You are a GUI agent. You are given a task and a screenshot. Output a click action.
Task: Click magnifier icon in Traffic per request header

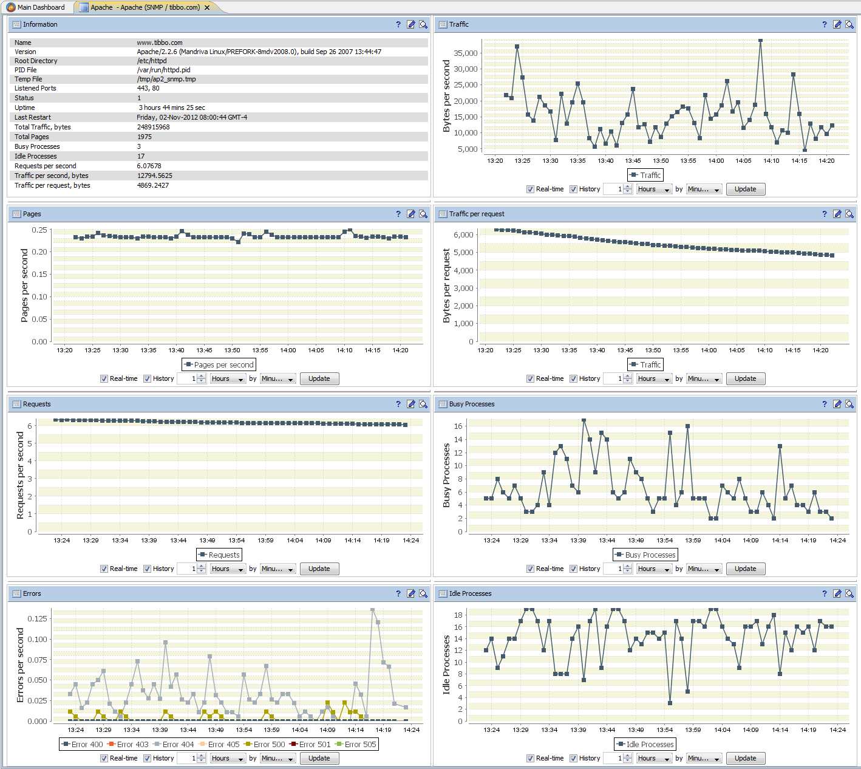point(849,214)
